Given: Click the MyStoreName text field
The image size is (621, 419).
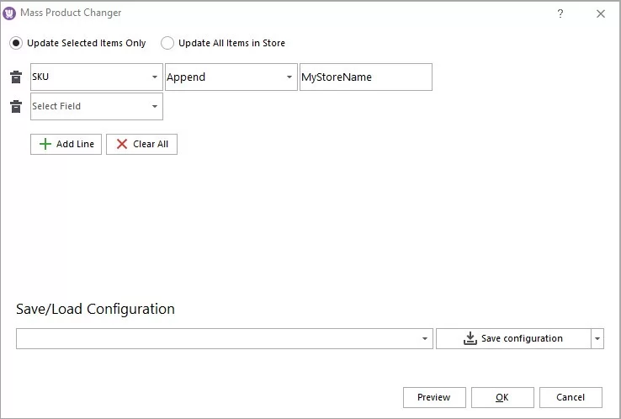Looking at the screenshot, I should pyautogui.click(x=365, y=77).
